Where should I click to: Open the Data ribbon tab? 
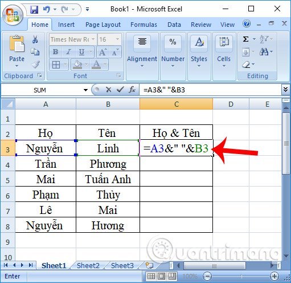pyautogui.click(x=174, y=25)
